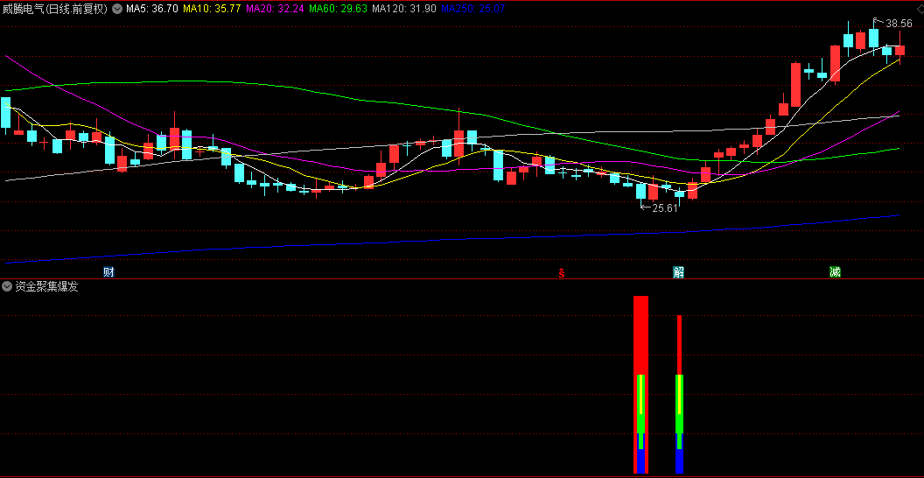Select the wide red indicator signal bar

coord(641,384)
